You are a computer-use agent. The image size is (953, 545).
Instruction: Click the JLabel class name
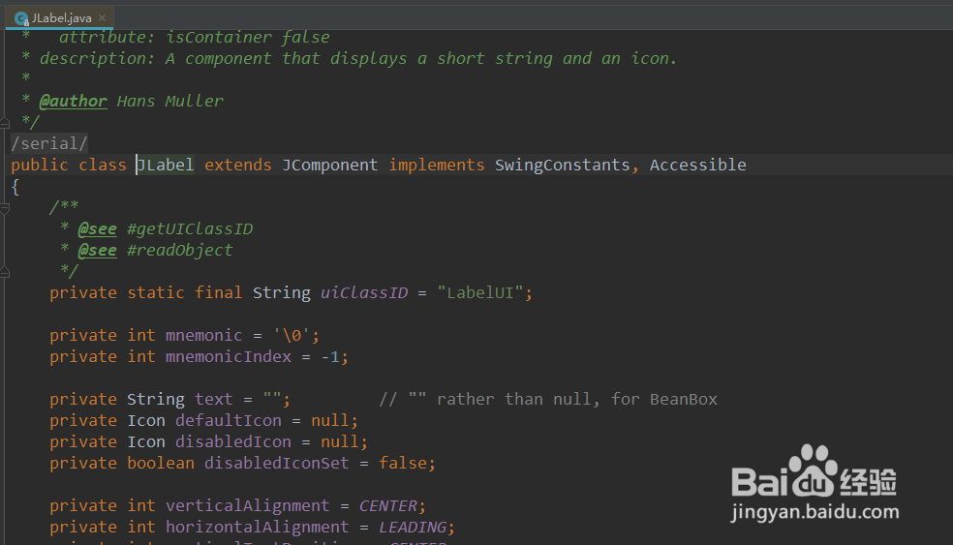[166, 165]
